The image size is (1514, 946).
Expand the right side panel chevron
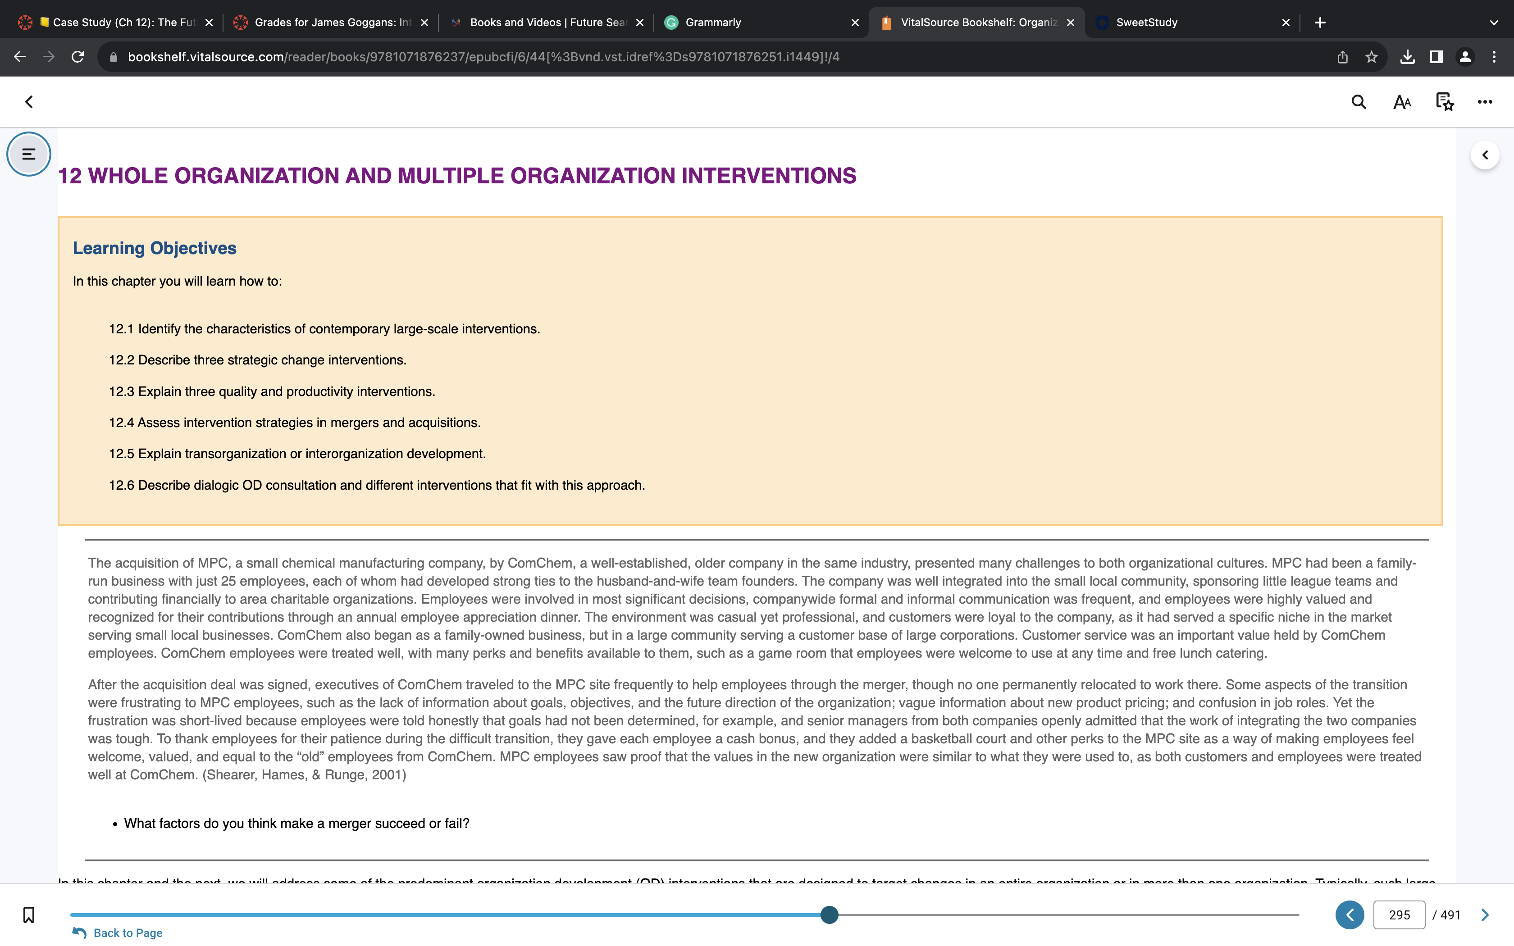[x=1485, y=155]
